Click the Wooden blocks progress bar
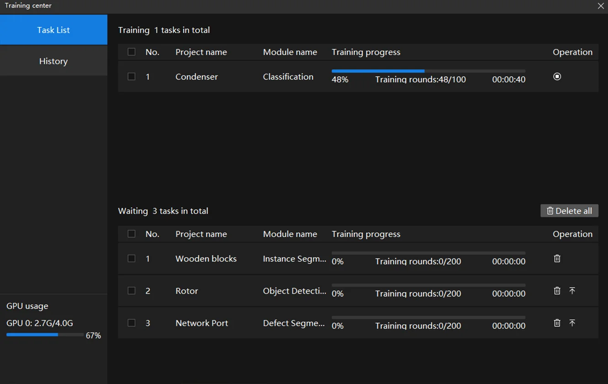Image resolution: width=608 pixels, height=384 pixels. tap(428, 253)
